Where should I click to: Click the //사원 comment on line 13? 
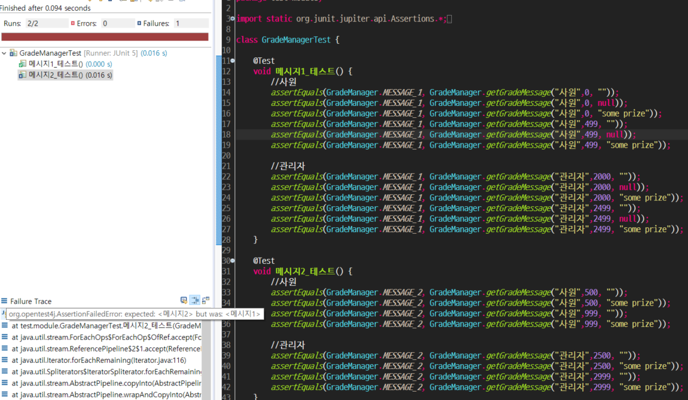coord(283,82)
